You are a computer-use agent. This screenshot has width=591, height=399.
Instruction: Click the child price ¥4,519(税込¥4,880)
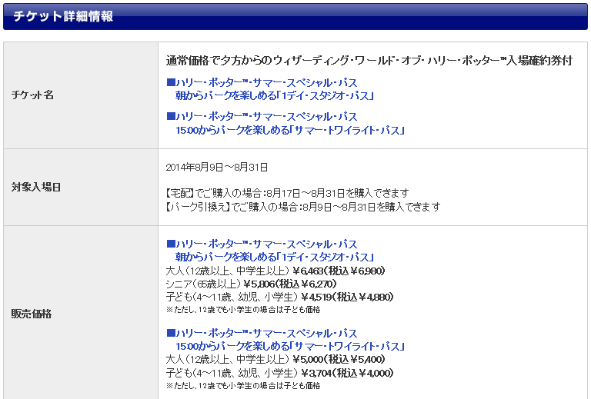(347, 297)
